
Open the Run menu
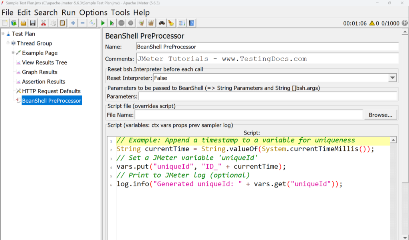(x=68, y=12)
